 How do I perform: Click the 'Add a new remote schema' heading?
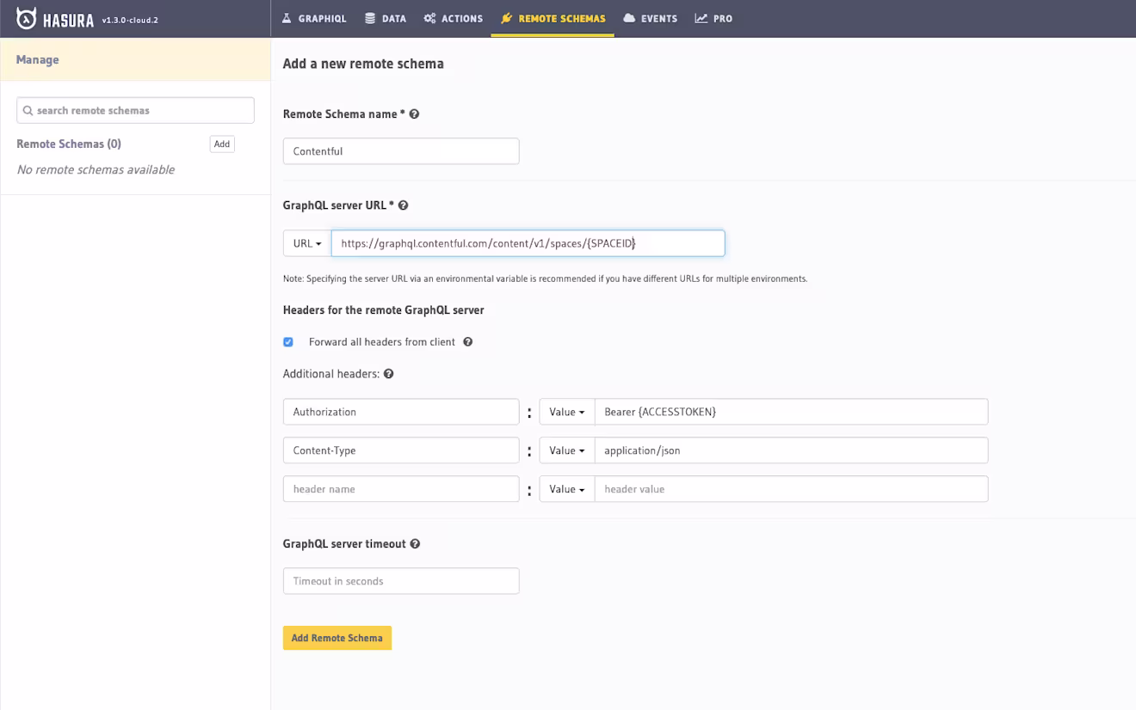click(x=363, y=64)
